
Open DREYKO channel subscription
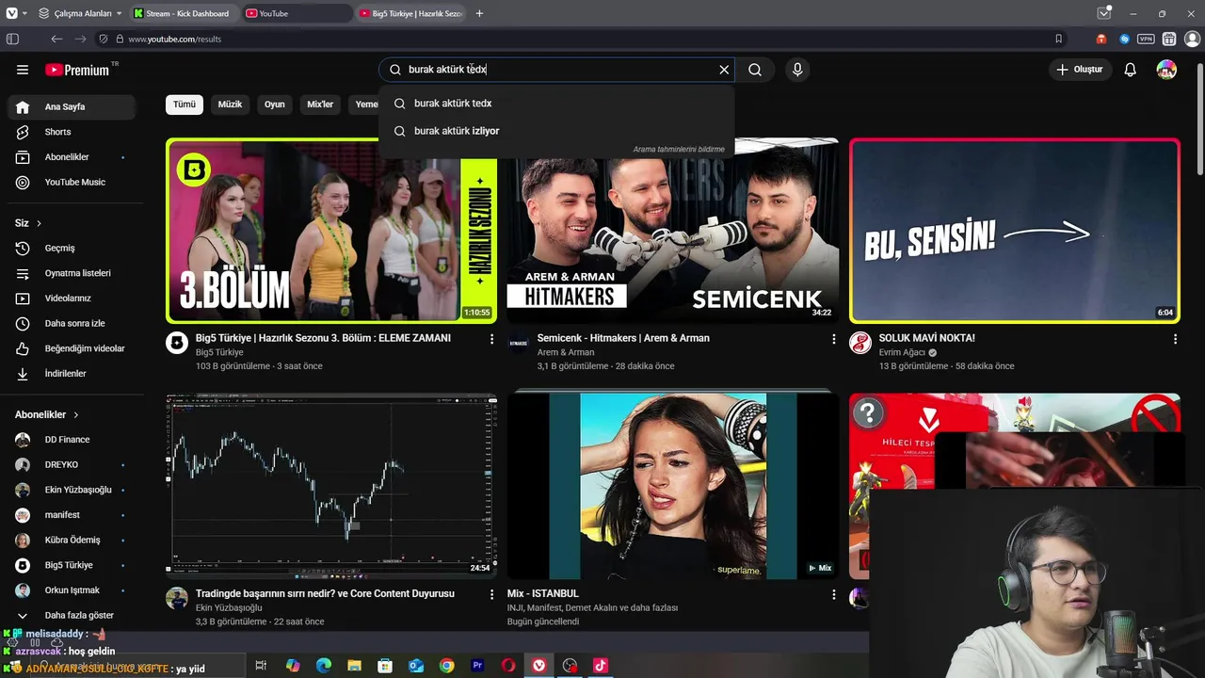point(72,464)
